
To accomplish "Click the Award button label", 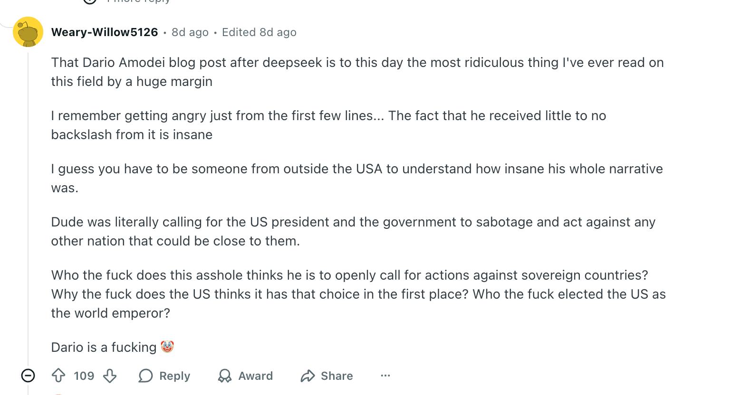I will tap(255, 376).
